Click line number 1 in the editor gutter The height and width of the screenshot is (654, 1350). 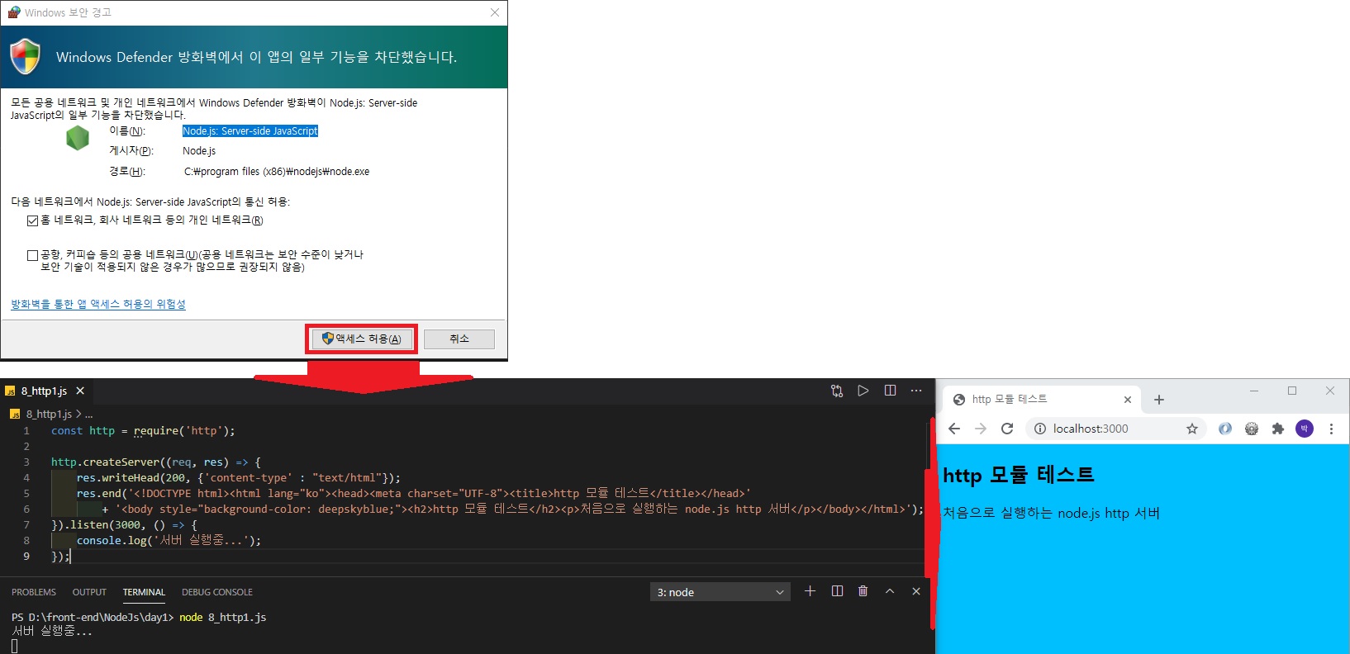pos(26,430)
